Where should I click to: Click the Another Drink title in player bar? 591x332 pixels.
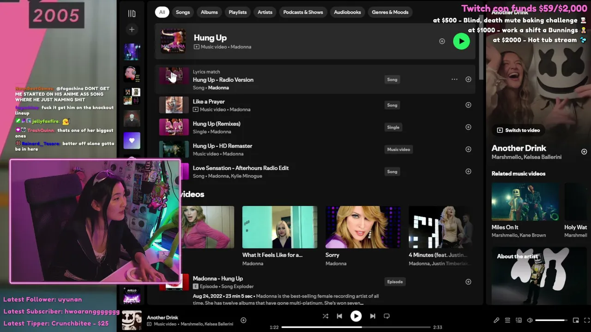coord(163,317)
